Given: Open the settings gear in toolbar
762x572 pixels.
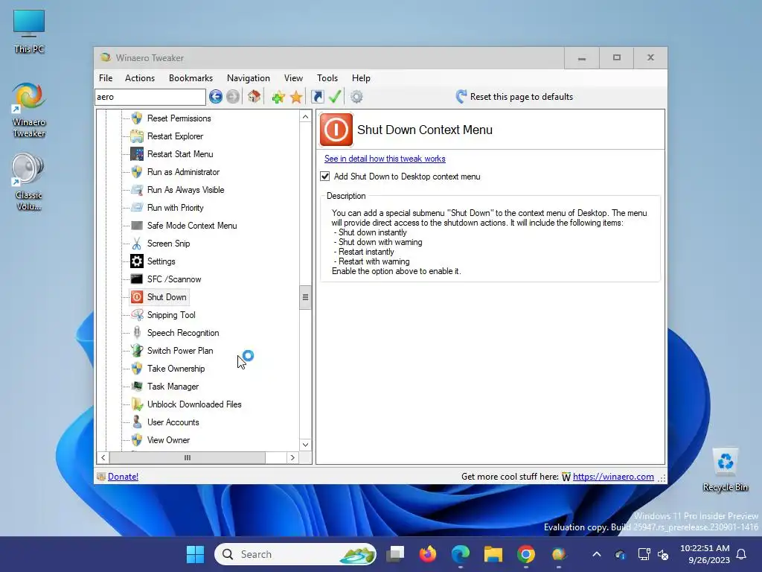Looking at the screenshot, I should point(356,97).
